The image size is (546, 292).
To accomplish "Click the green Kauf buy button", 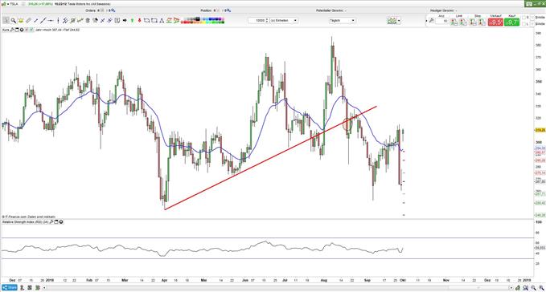I will click(x=512, y=22).
